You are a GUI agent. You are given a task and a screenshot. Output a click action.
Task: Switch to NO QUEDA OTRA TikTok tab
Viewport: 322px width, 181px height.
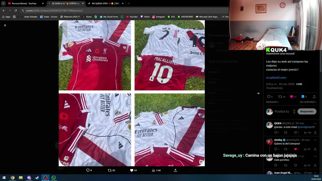(x=105, y=4)
